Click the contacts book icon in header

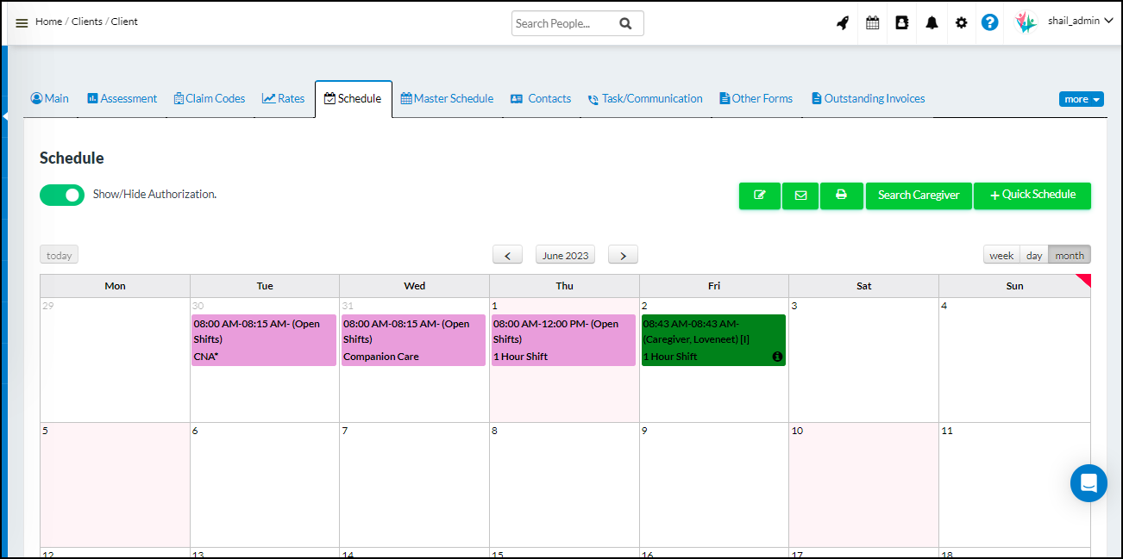902,23
